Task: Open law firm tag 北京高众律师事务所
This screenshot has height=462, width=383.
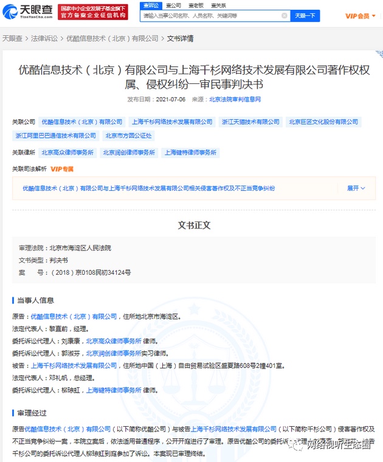Action: coord(67,153)
